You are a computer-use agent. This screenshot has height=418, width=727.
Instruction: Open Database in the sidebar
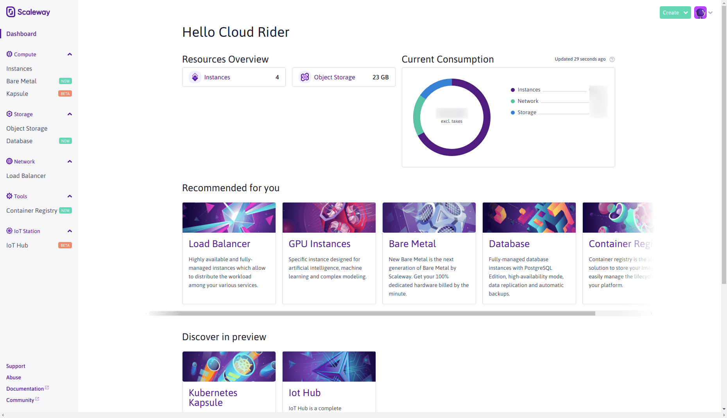pos(19,141)
